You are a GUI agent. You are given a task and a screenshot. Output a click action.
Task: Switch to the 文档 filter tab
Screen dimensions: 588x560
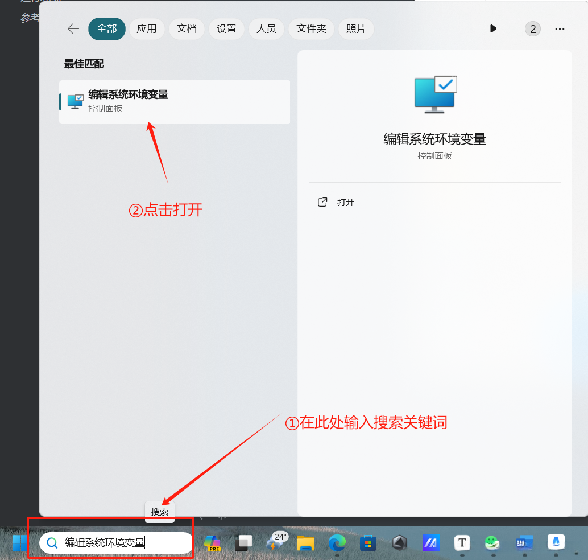(x=187, y=29)
